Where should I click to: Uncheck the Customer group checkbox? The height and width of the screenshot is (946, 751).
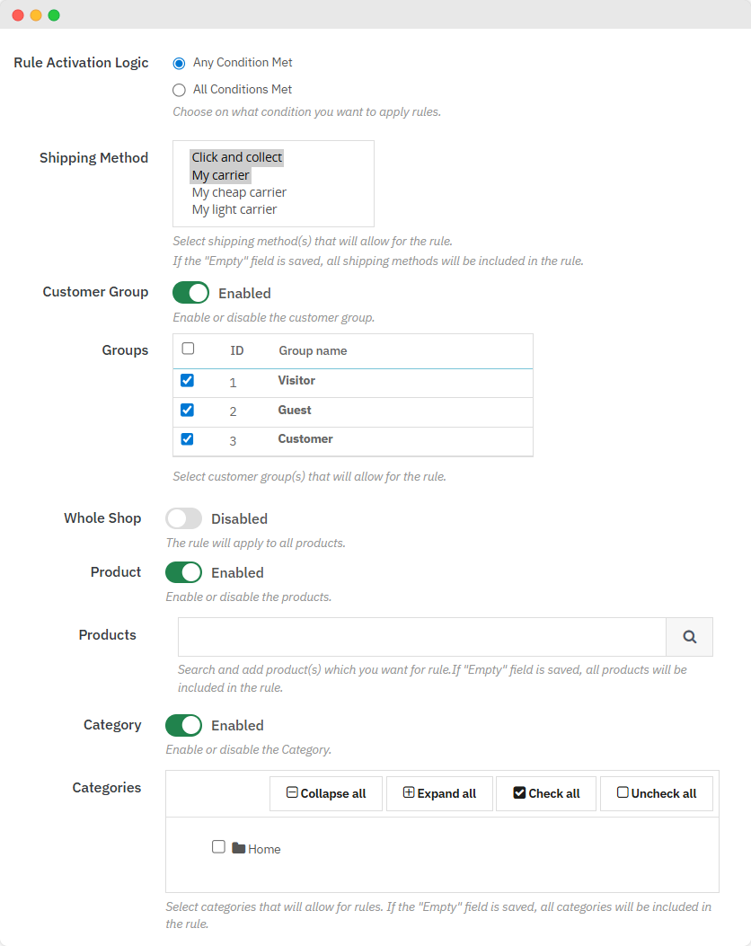(187, 439)
